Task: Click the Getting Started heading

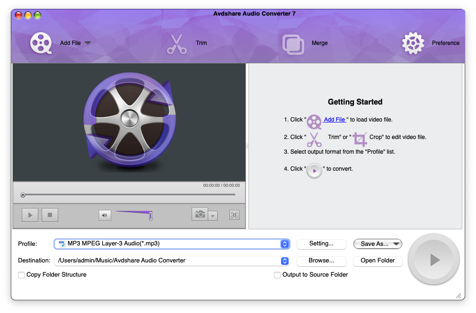Action: click(355, 102)
